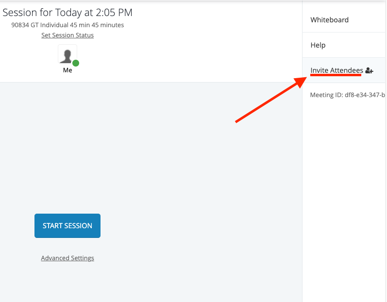Open the Advanced Settings link
387x302 pixels.
(67, 258)
